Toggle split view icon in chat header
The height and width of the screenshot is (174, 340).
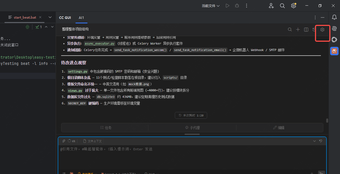tap(306, 30)
